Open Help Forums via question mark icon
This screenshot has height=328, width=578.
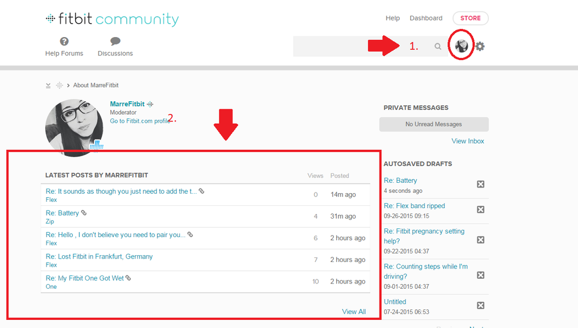(64, 41)
